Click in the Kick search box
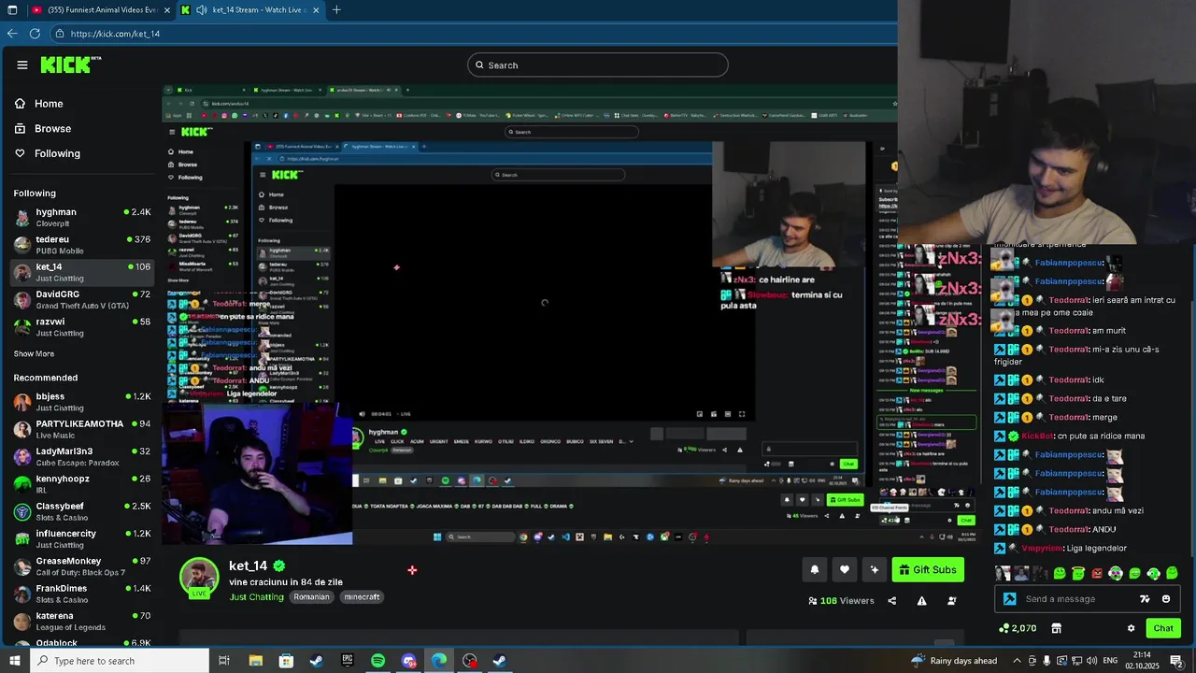 click(x=598, y=65)
